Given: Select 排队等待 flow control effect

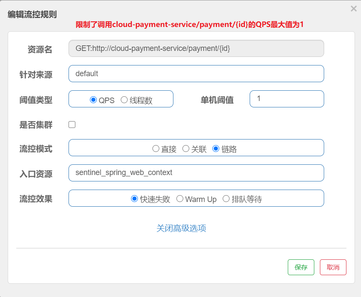Looking at the screenshot, I should pyautogui.click(x=226, y=199).
